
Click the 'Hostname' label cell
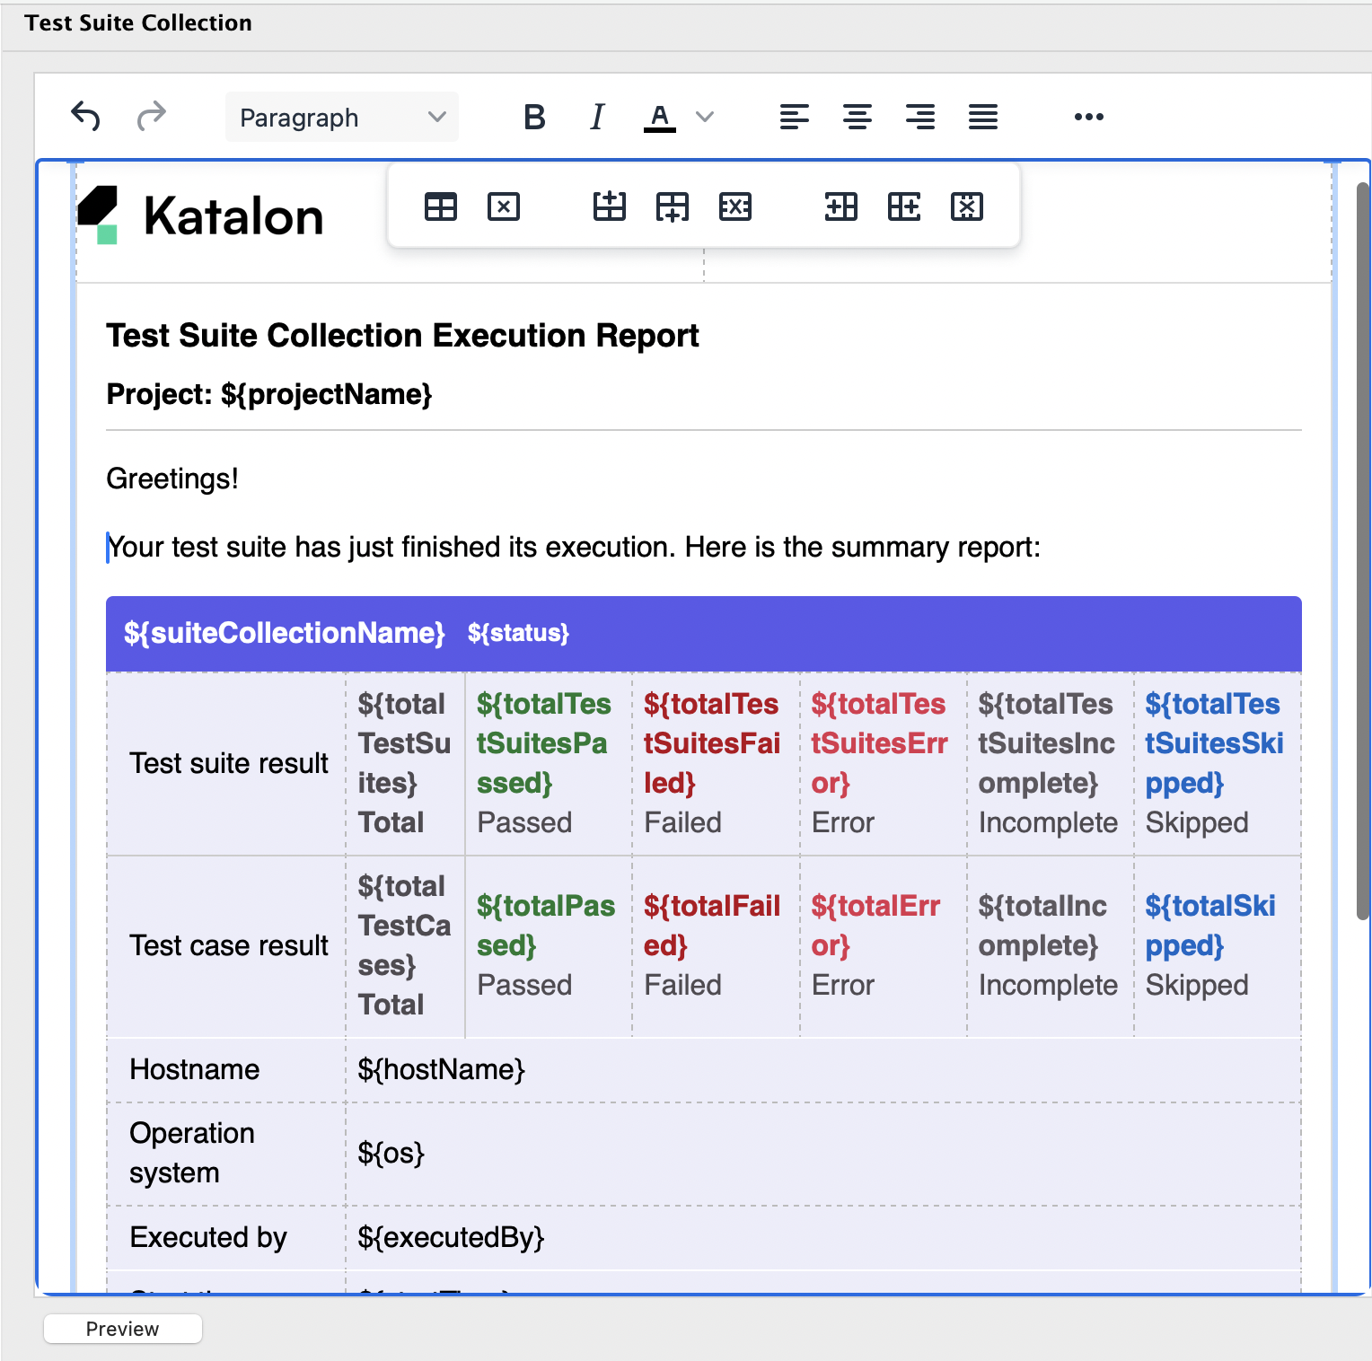(x=227, y=1070)
